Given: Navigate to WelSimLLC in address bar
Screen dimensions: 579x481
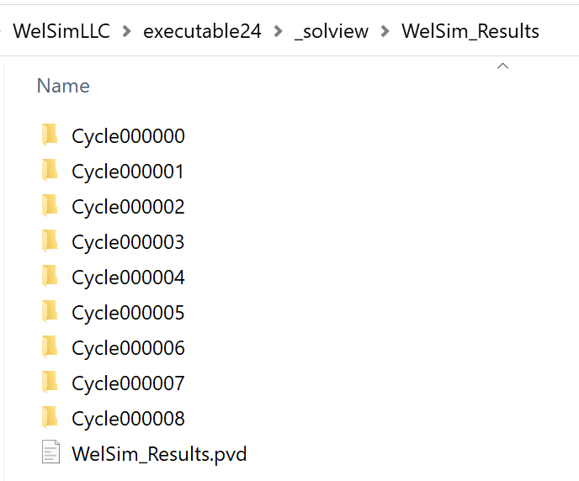Looking at the screenshot, I should pyautogui.click(x=61, y=31).
